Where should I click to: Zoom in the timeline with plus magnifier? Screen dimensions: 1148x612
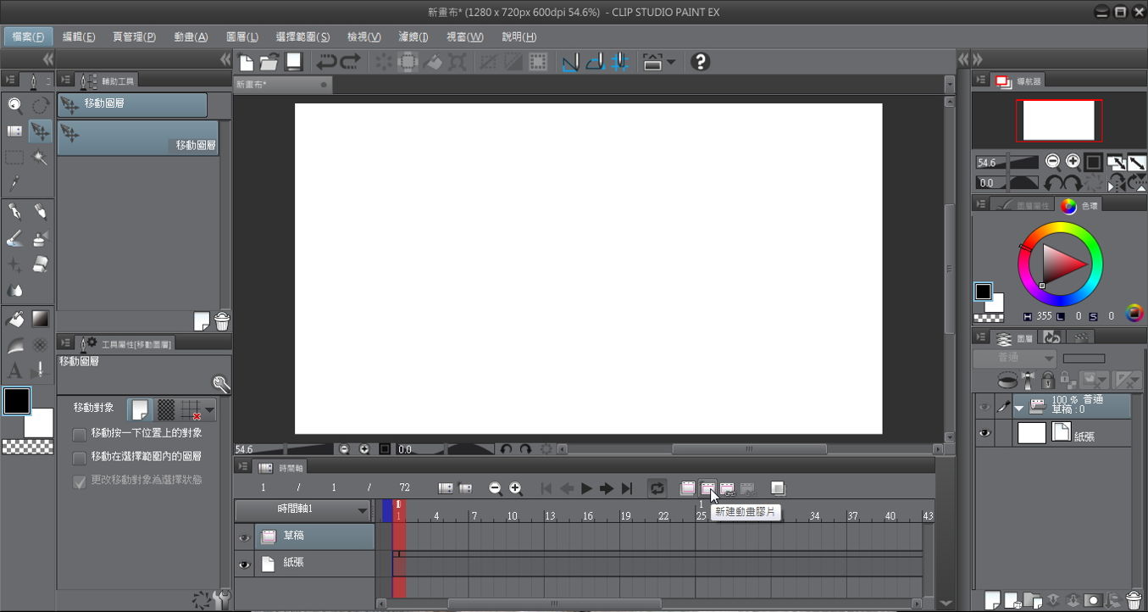pyautogui.click(x=515, y=488)
